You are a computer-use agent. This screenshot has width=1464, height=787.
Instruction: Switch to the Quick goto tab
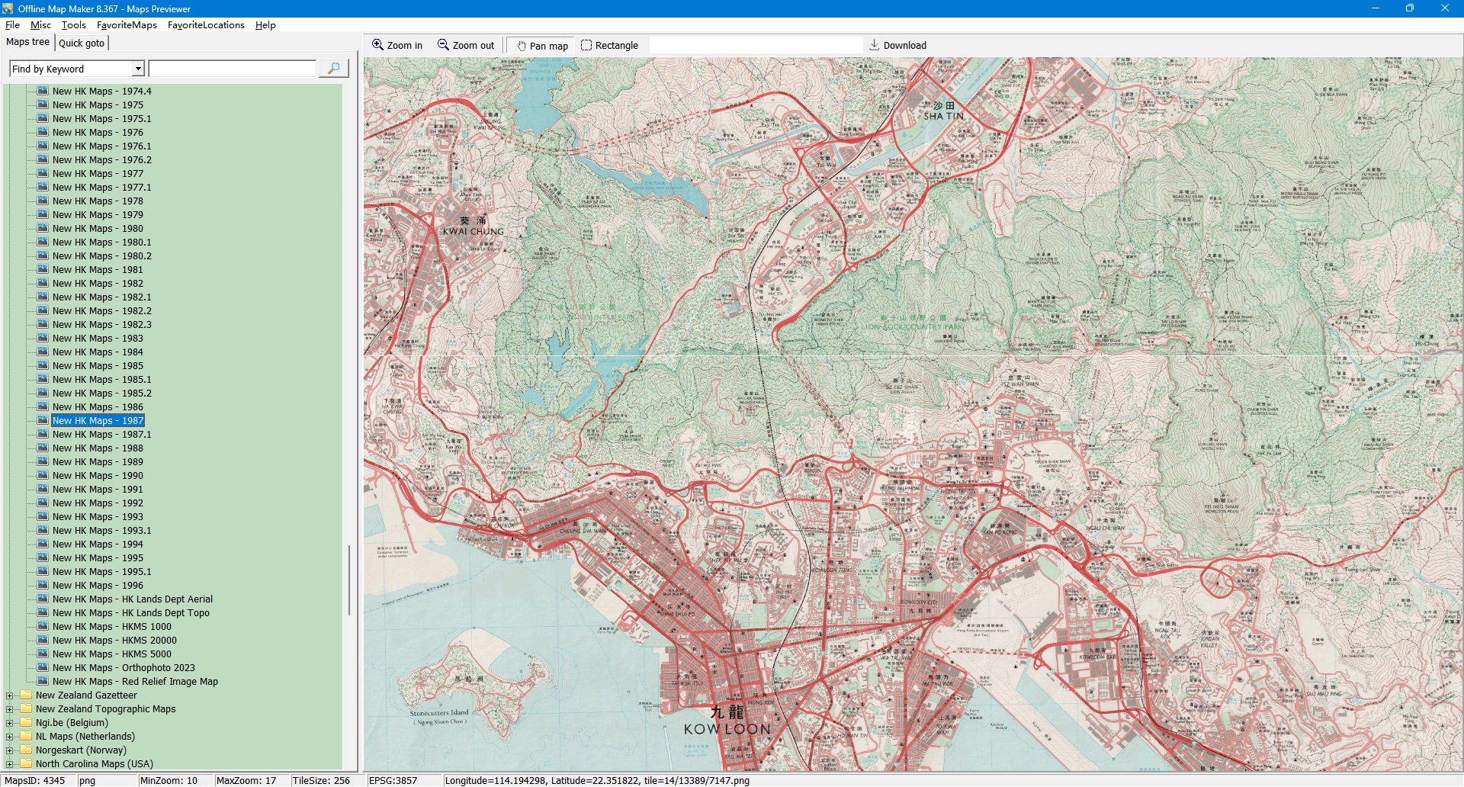pyautogui.click(x=82, y=43)
